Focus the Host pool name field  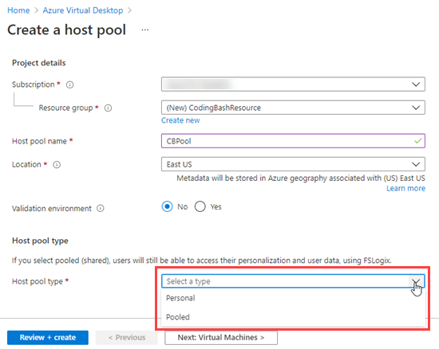[x=293, y=141]
